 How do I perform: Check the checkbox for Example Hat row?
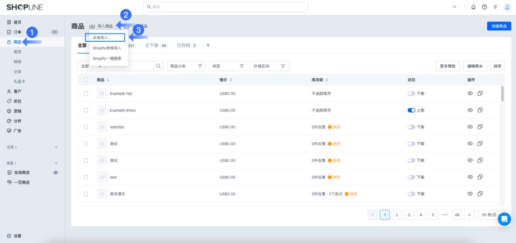tap(86, 94)
